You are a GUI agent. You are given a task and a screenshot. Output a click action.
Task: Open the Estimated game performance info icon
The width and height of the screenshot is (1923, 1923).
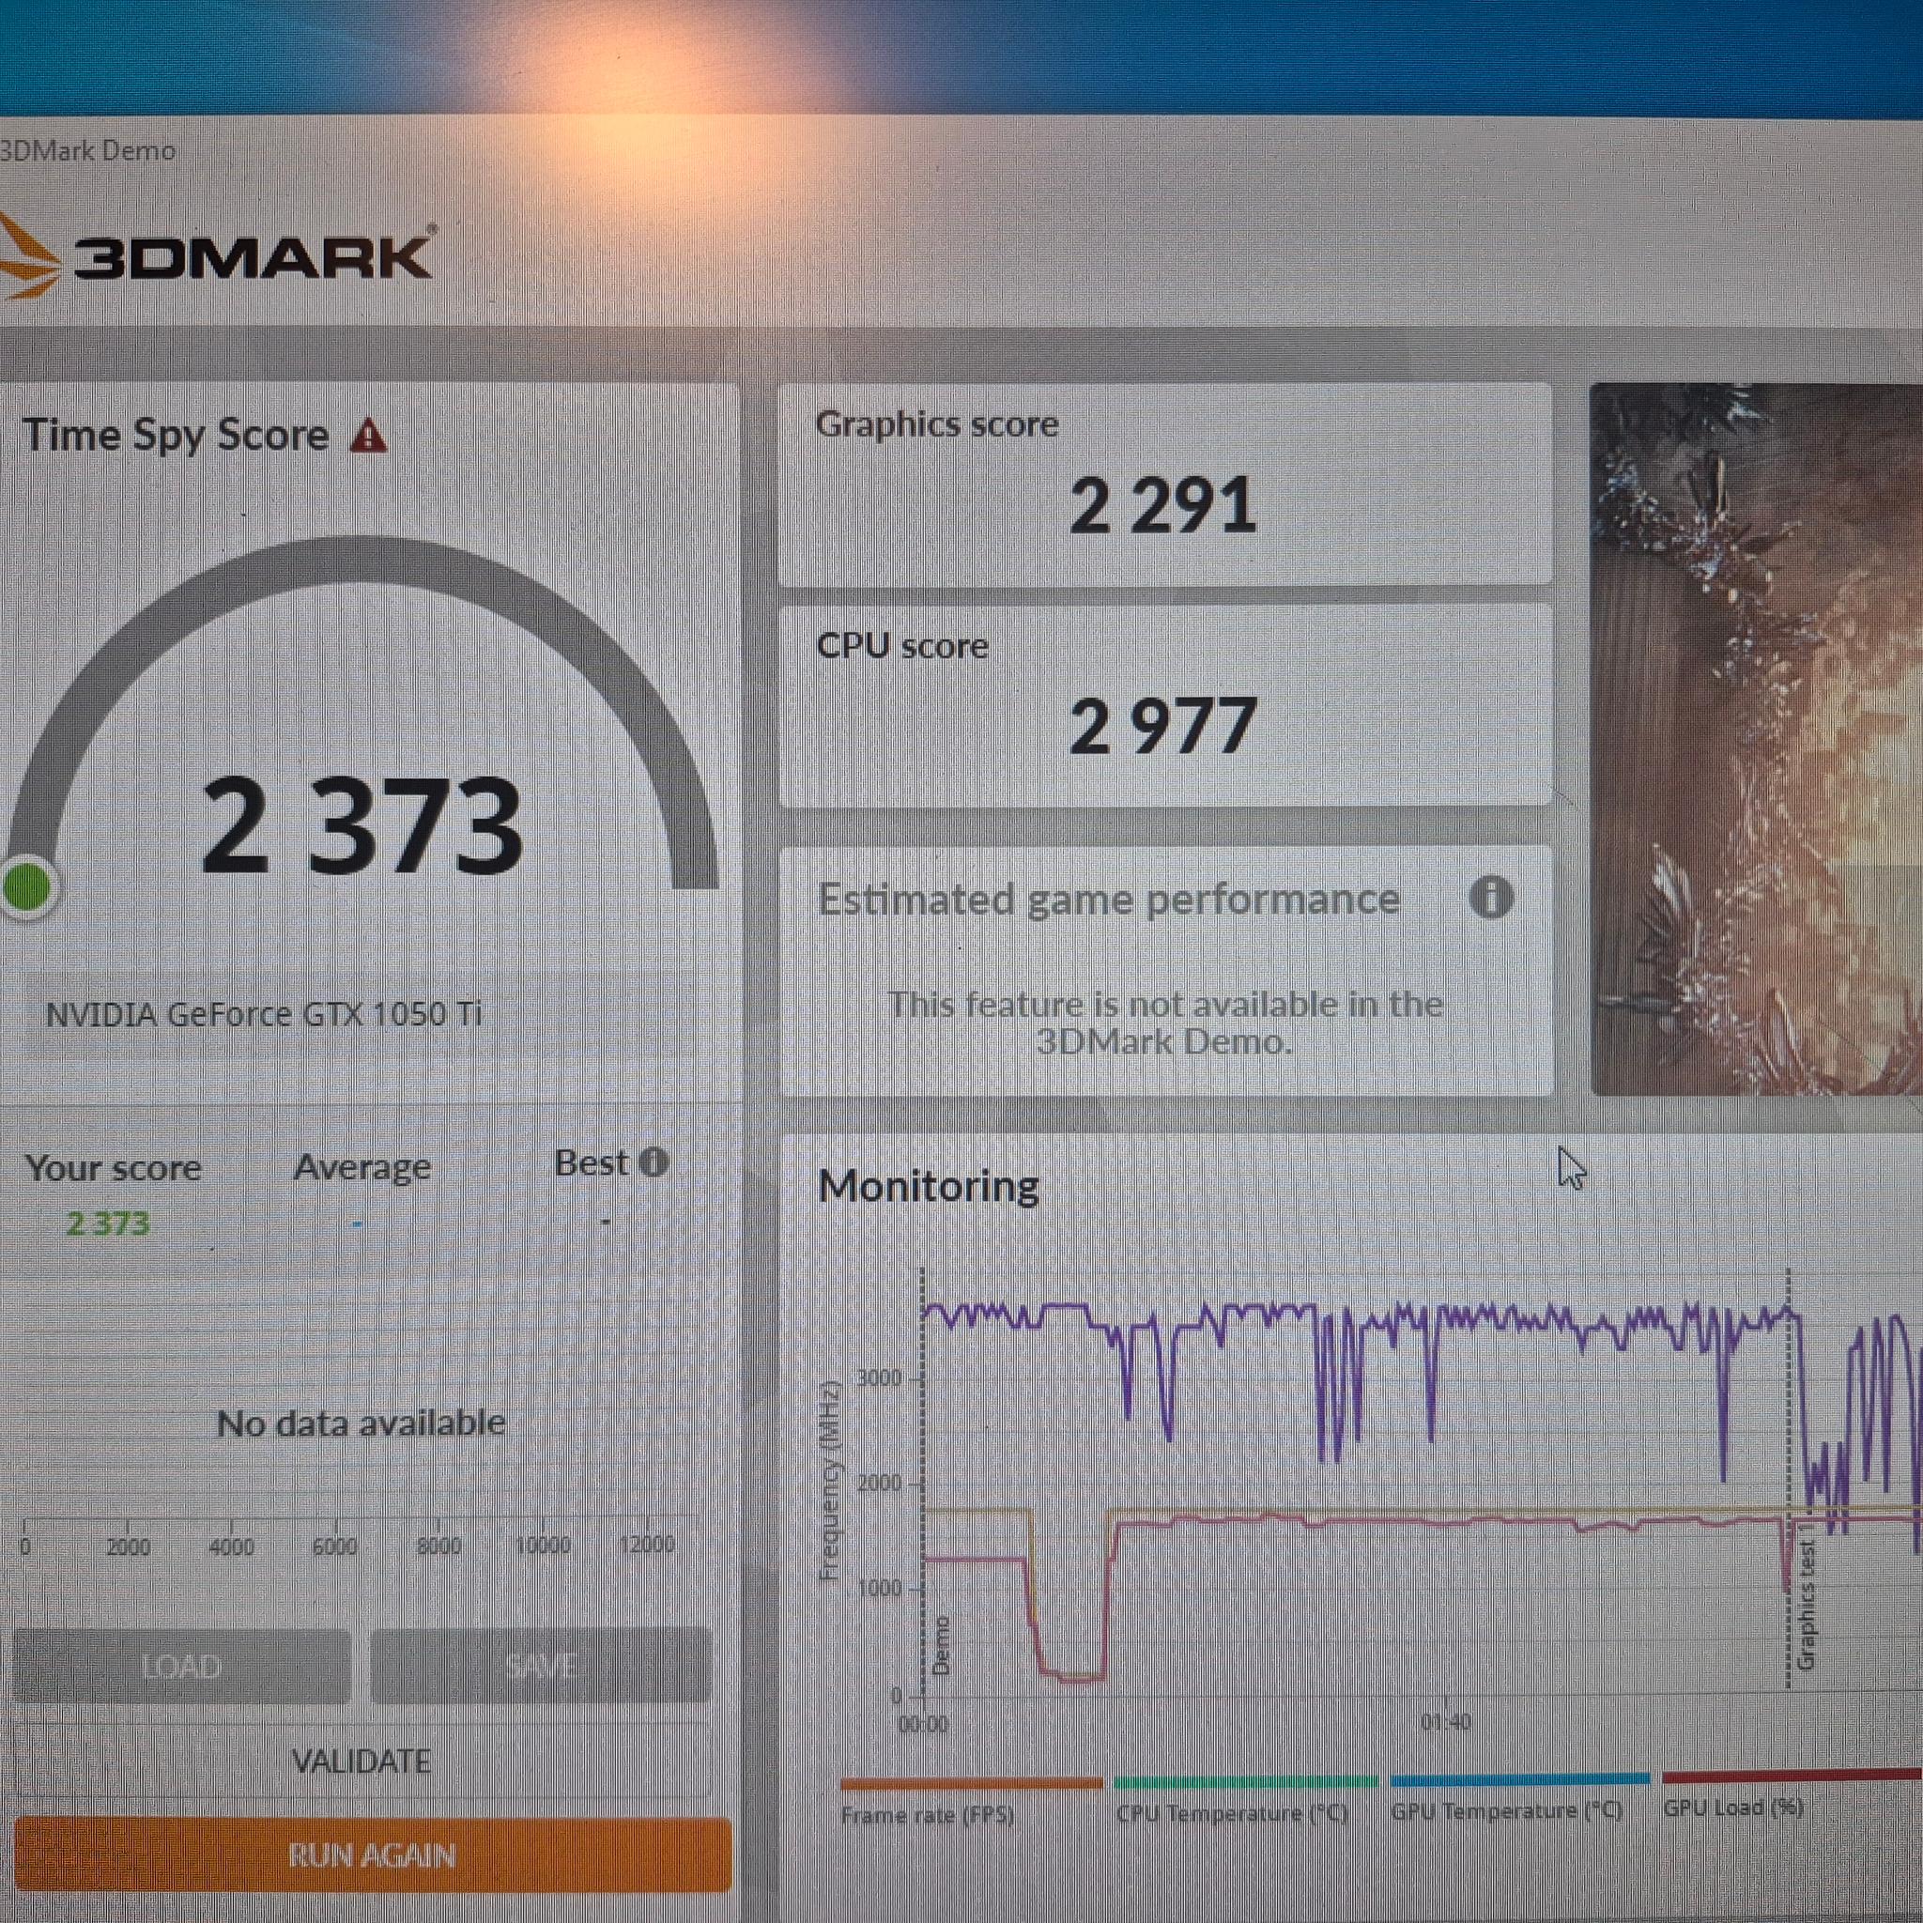click(1490, 897)
